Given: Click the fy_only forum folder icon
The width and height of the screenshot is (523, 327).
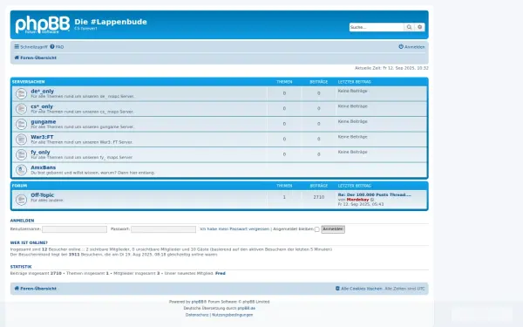Looking at the screenshot, I should click(x=21, y=154).
